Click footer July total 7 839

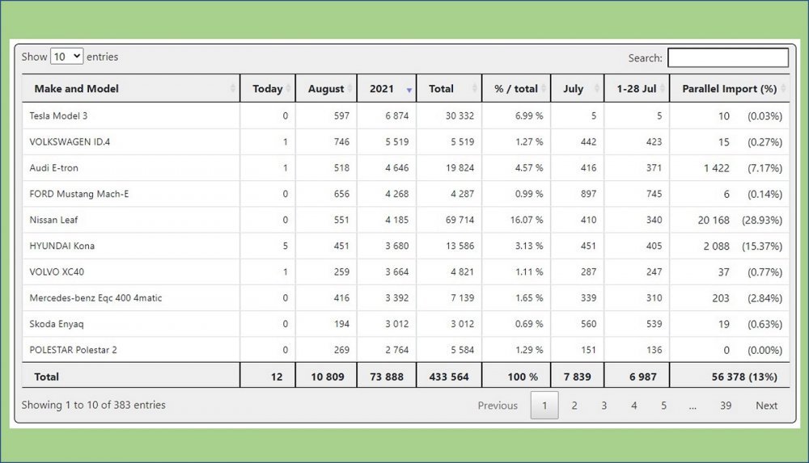[578, 377]
